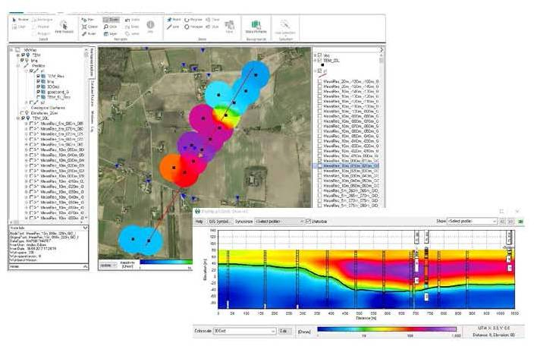Image resolution: width=534 pixels, height=346 pixels.
Task: Collapse the Node Info panel chevron
Action: click(x=85, y=228)
